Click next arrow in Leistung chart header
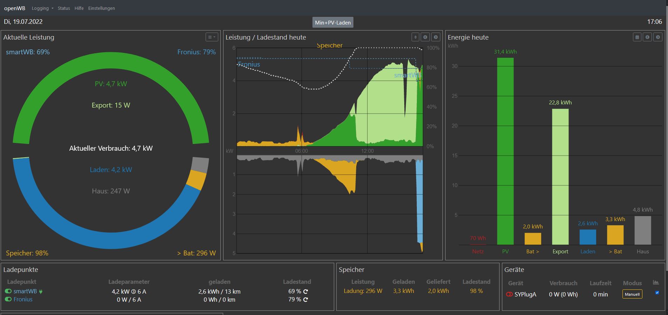This screenshot has height=315, width=668. coord(436,37)
